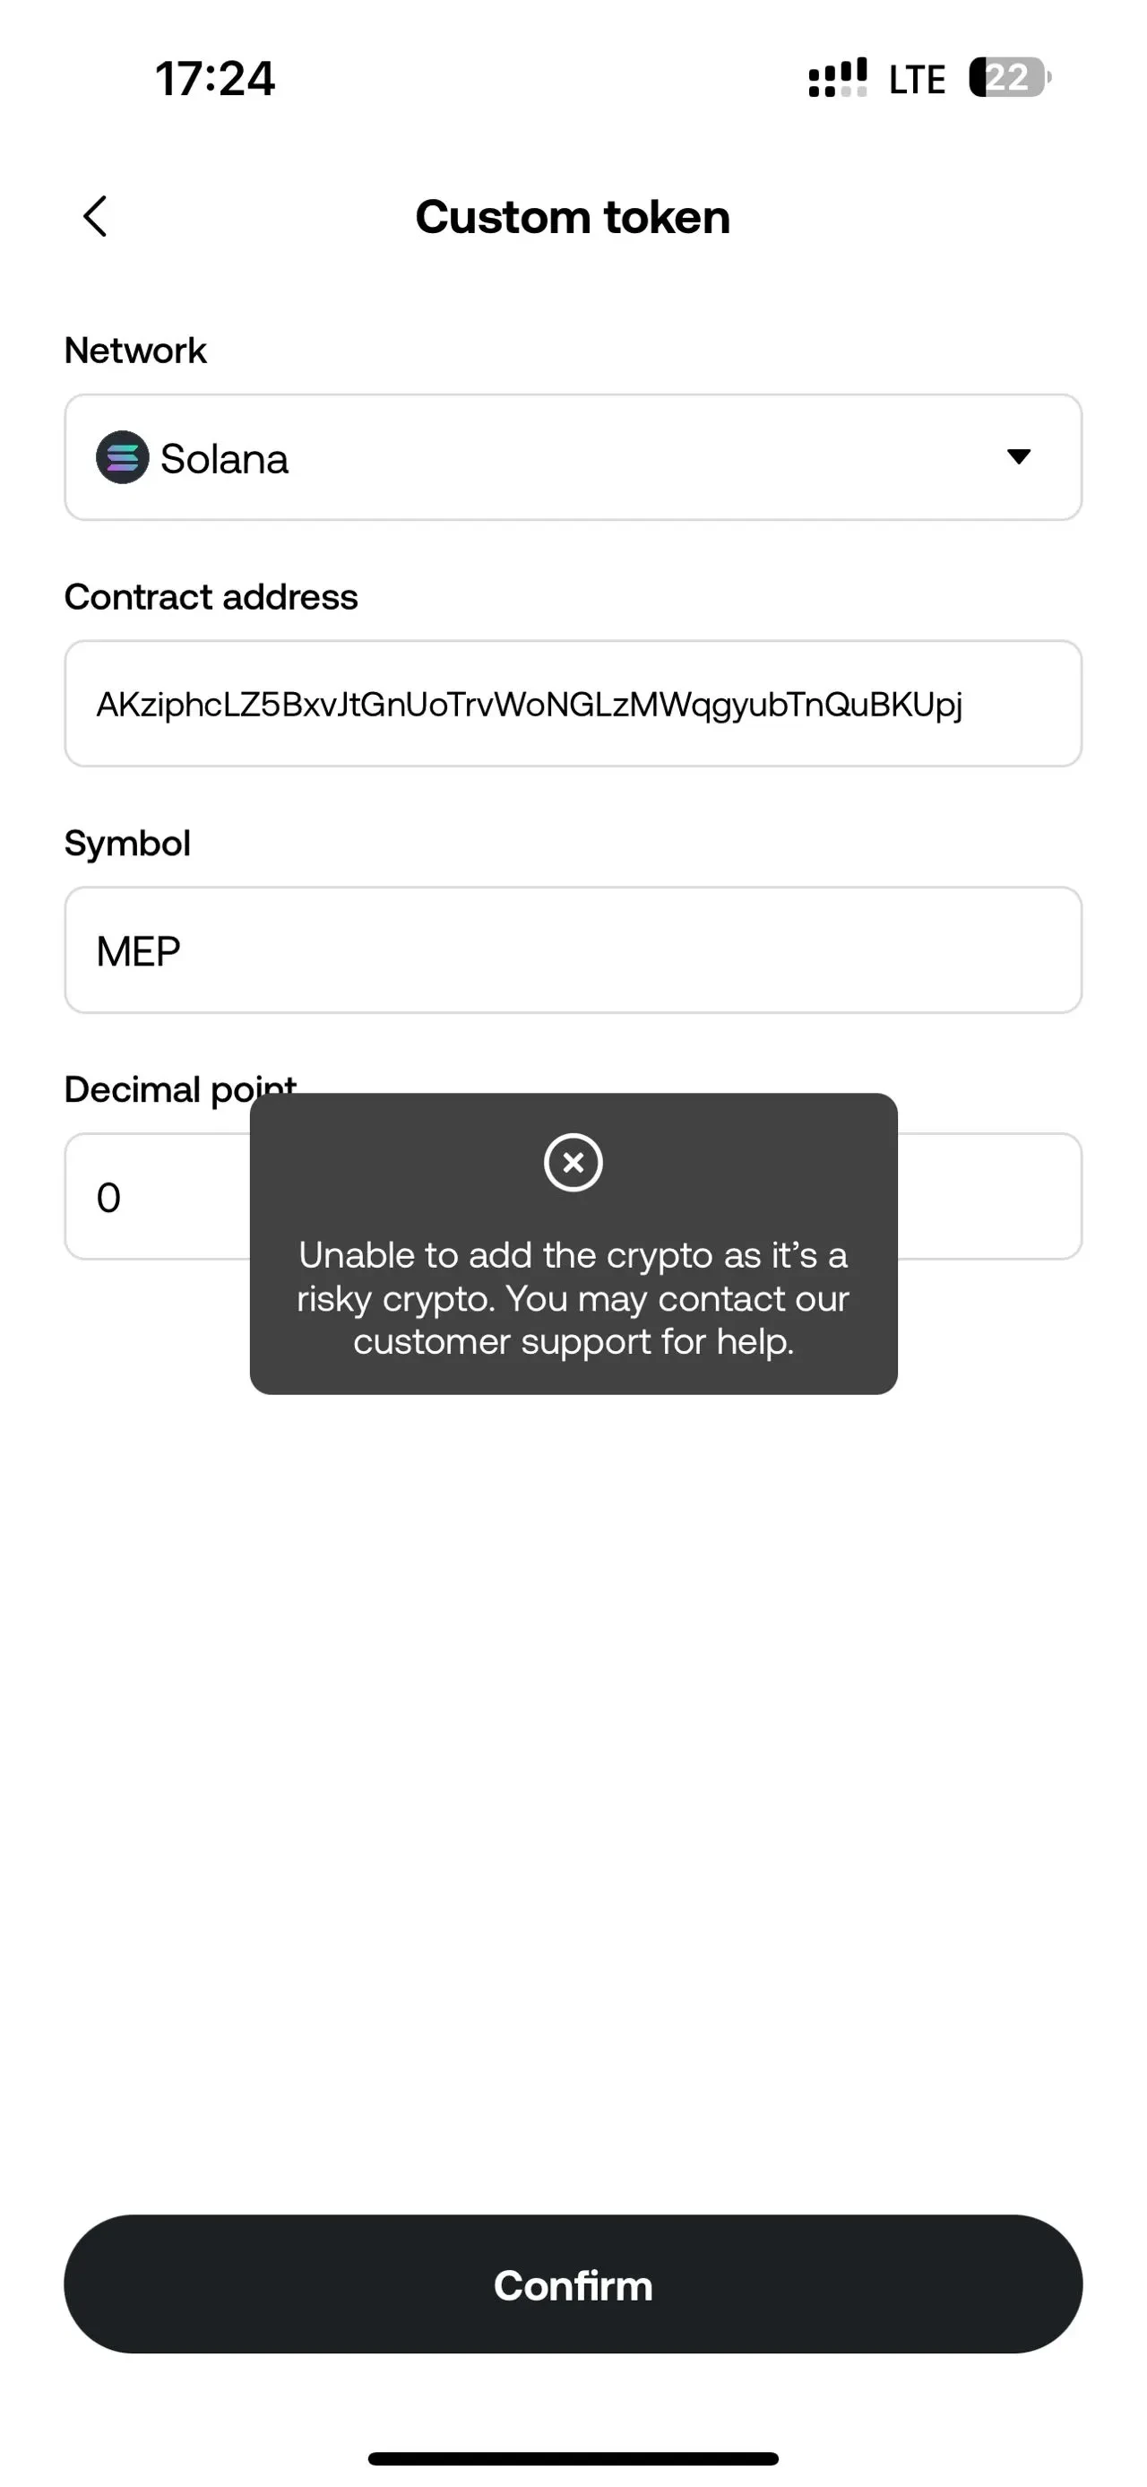Viewport: 1147px width, 2487px height.
Task: Tap the back arrow icon
Action: (x=95, y=216)
